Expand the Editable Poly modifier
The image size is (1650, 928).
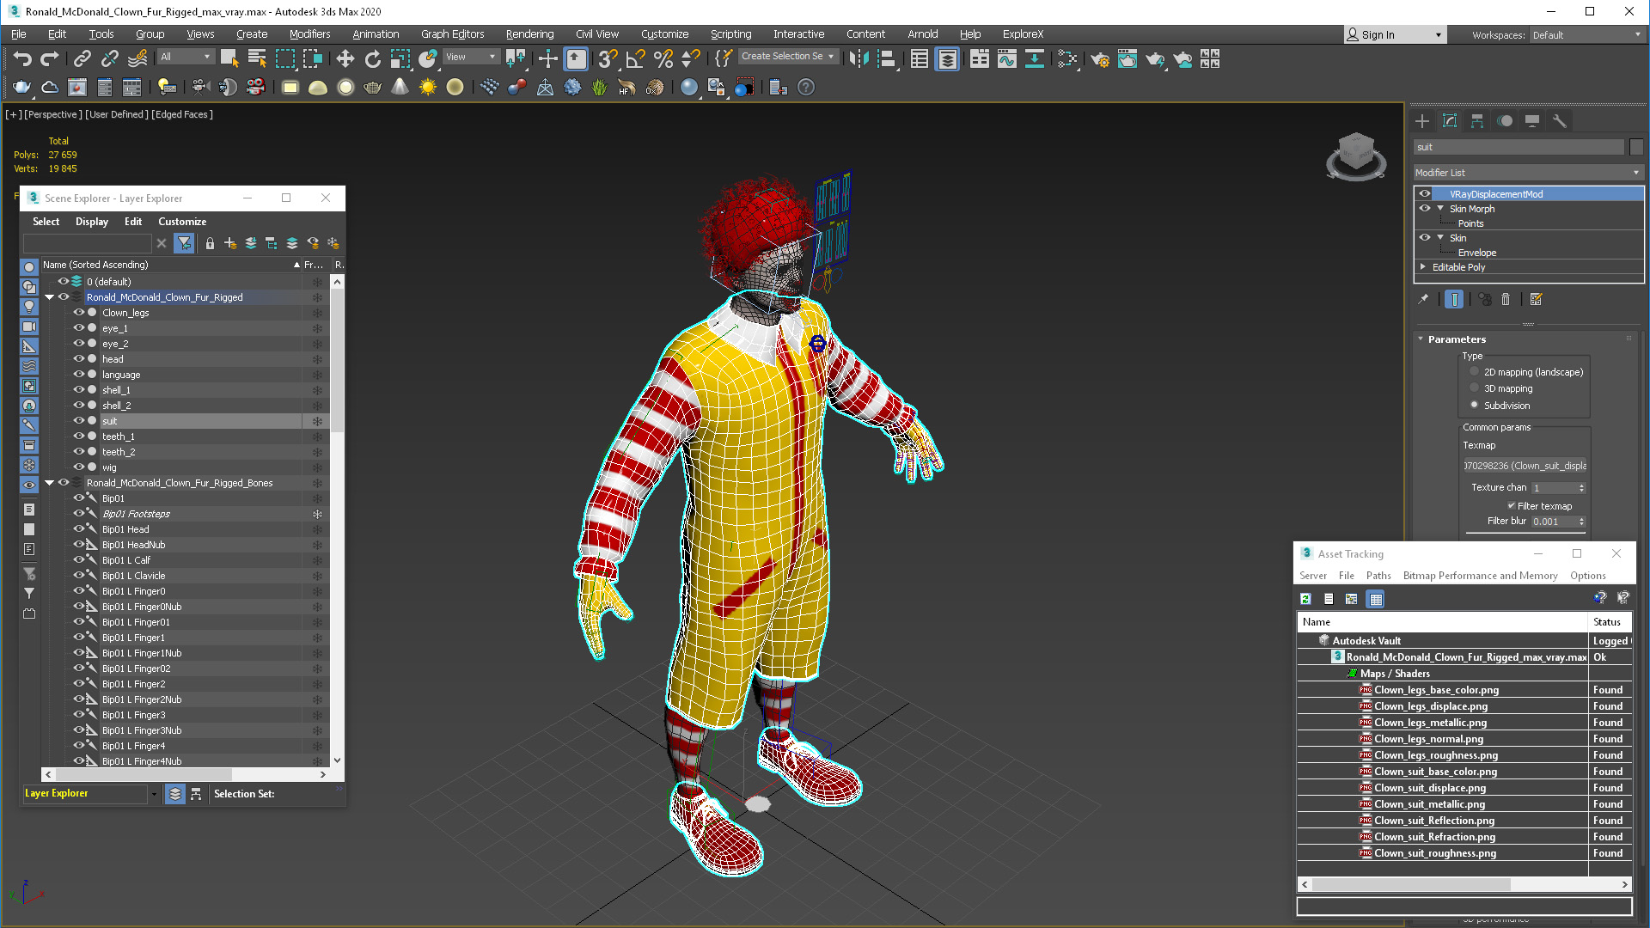point(1424,267)
